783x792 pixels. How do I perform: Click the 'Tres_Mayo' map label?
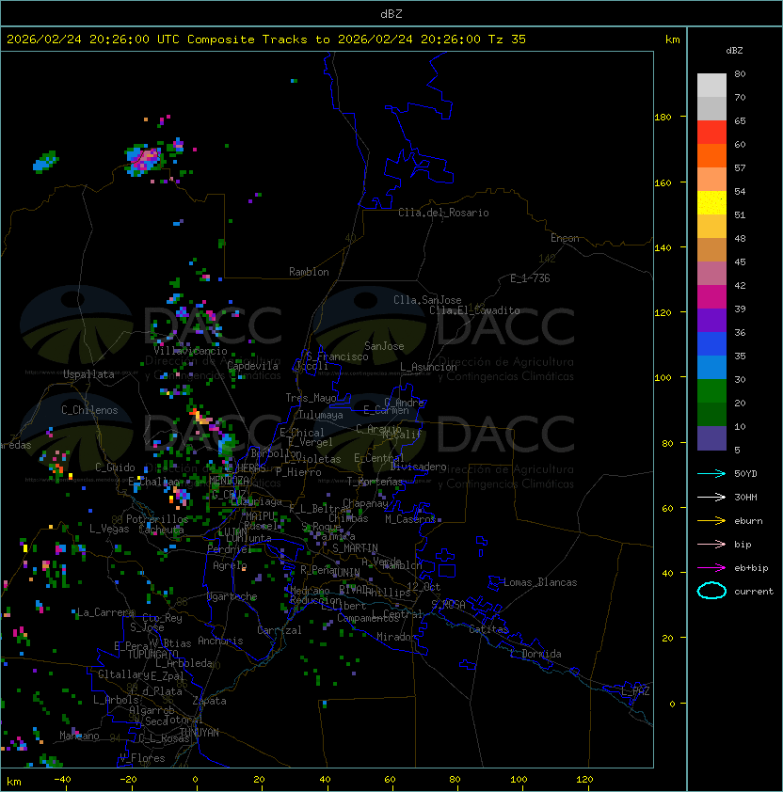point(311,398)
